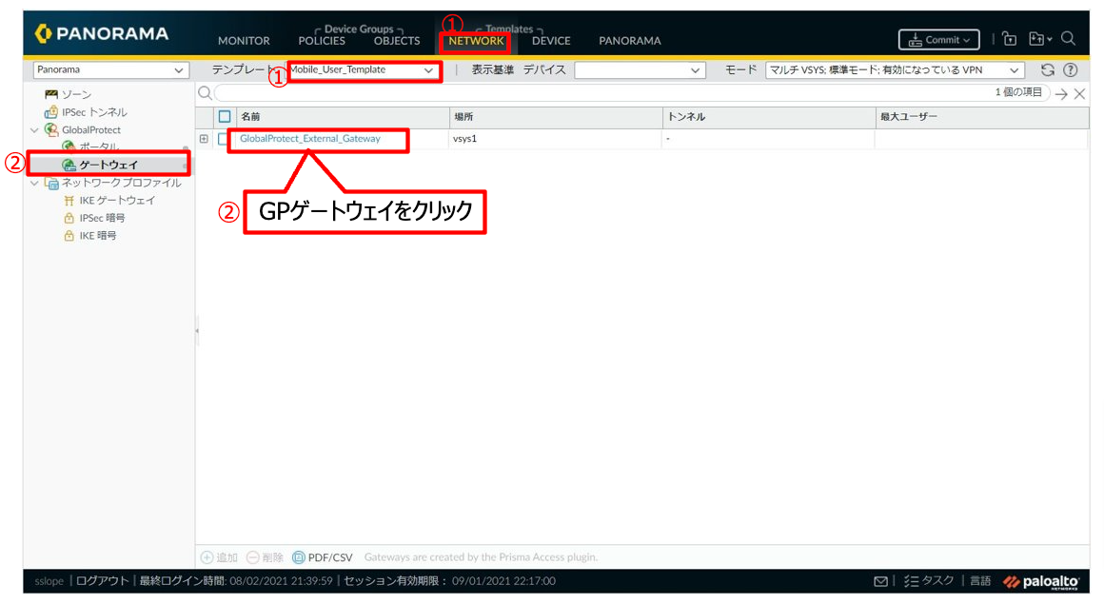Collapse the sidebar with the splitter handle
1104x605 pixels.
point(197,331)
